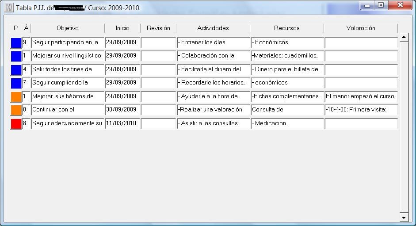The width and height of the screenshot is (416, 226).
Task: Click the application icon in the title bar
Action: [8, 8]
